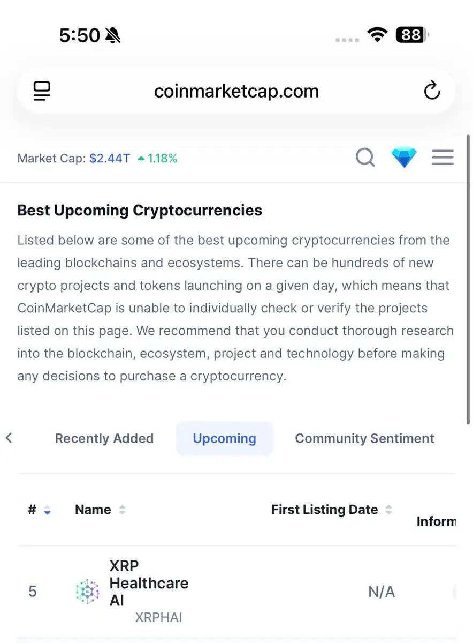This screenshot has width=473, height=643.
Task: Show previous tabs with left chevron
Action: point(9,438)
